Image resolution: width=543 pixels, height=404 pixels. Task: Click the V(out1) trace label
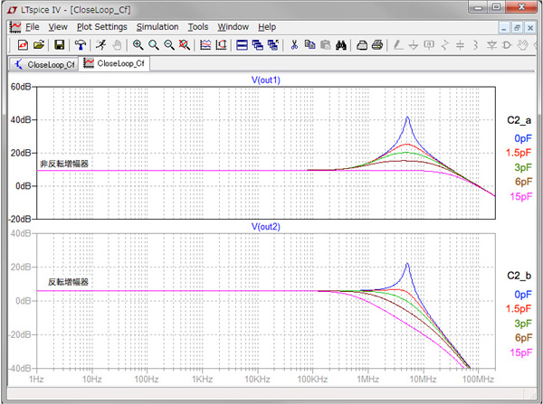coord(266,80)
